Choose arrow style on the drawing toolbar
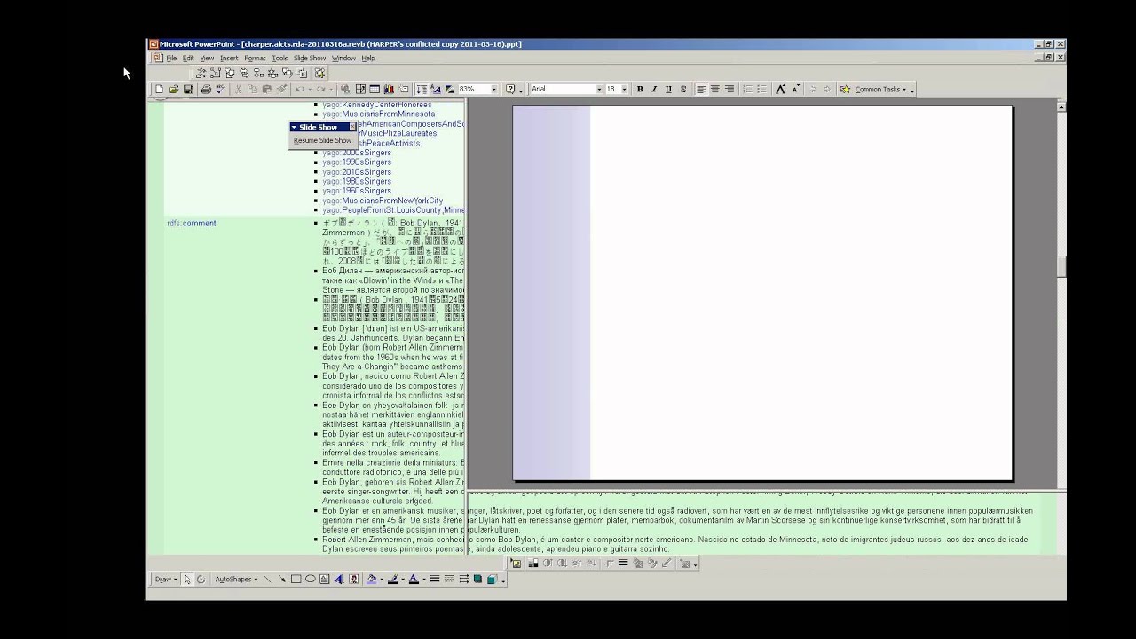Viewport: 1136px width, 639px height. coord(463,580)
